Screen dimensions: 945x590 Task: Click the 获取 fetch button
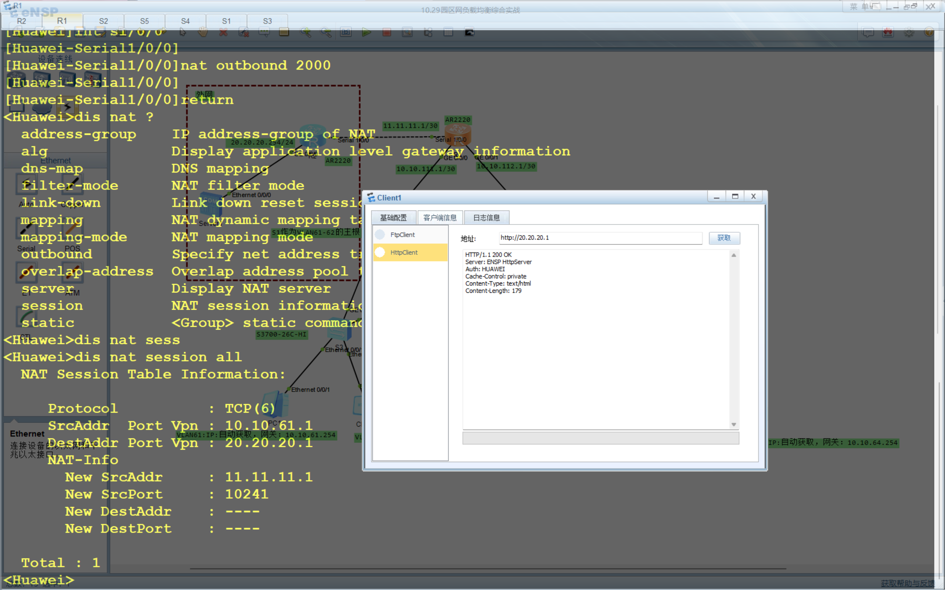click(724, 238)
